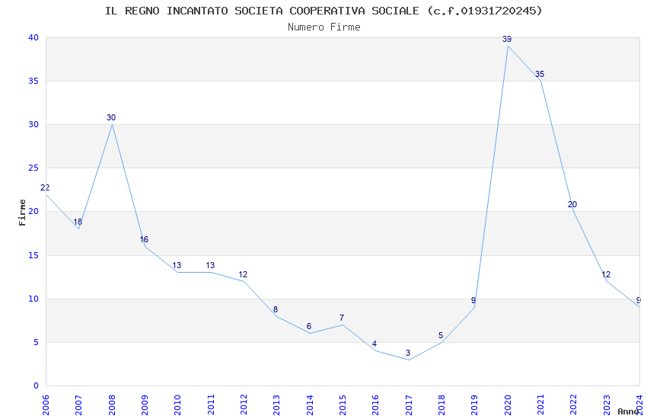The width and height of the screenshot is (647, 419).
Task: Pick the data label 35 for 2021
Action: 540,75
